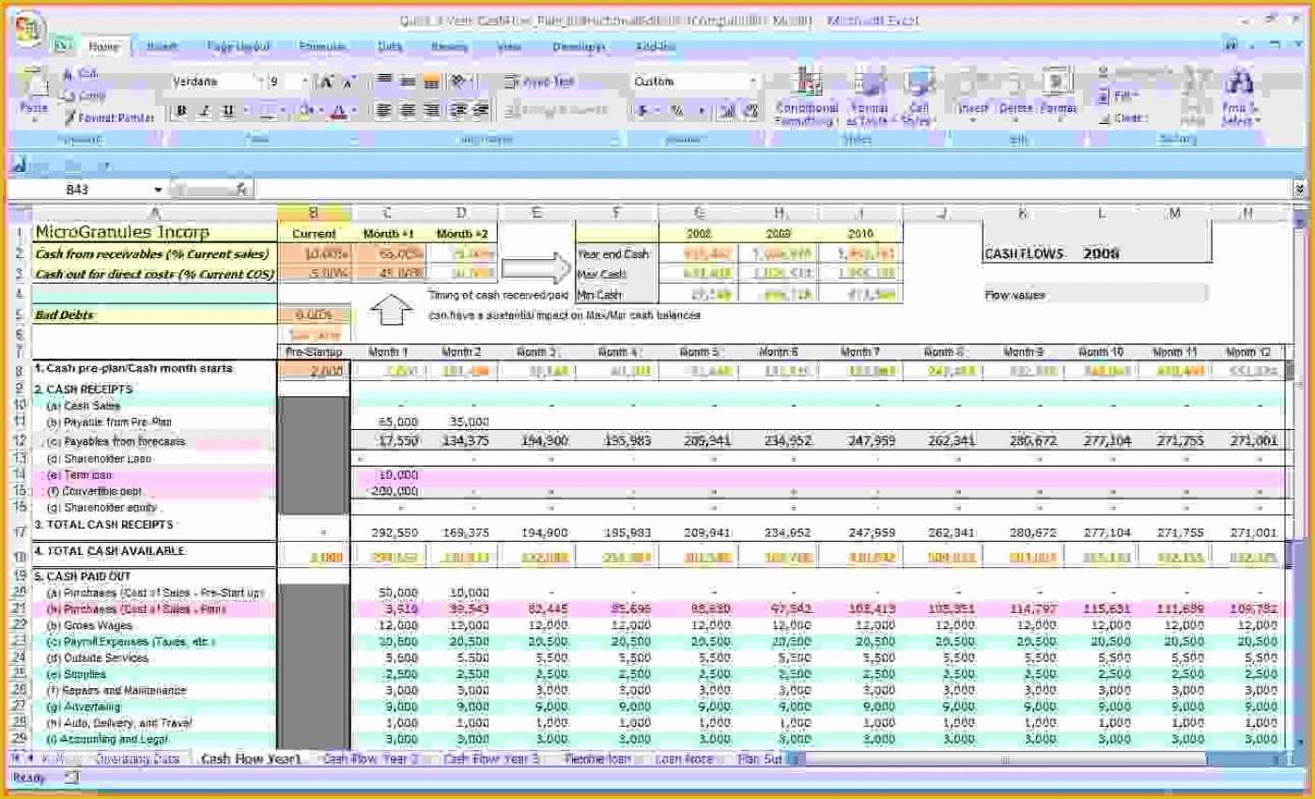Apply the Font Color swatch
Image resolution: width=1315 pixels, height=799 pixels.
tap(340, 111)
